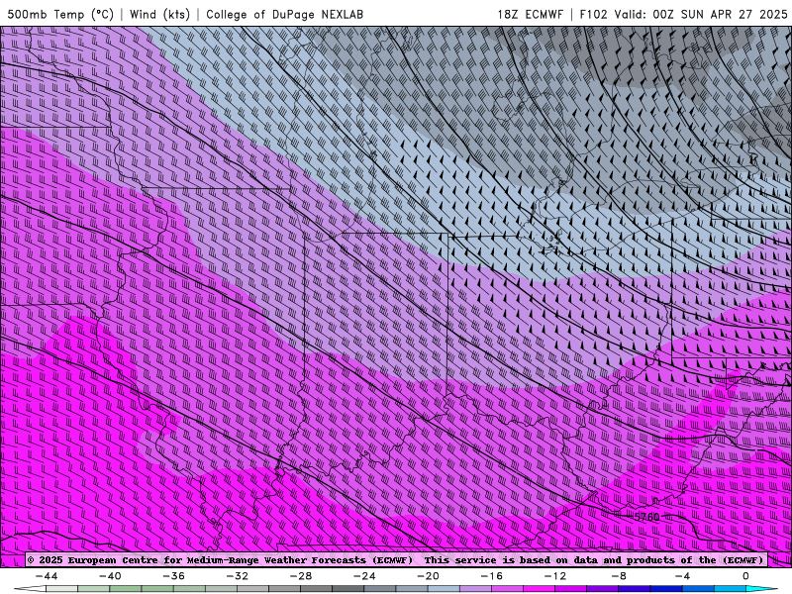792x594 pixels.
Task: Select the "0" temperature scale label
Action: [x=745, y=576]
